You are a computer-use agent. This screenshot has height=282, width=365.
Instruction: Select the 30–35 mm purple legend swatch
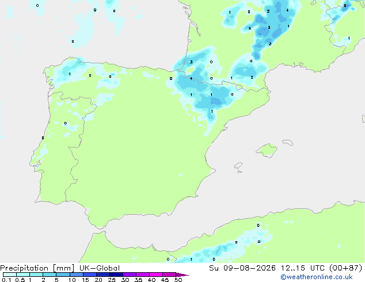pyautogui.click(x=130, y=275)
